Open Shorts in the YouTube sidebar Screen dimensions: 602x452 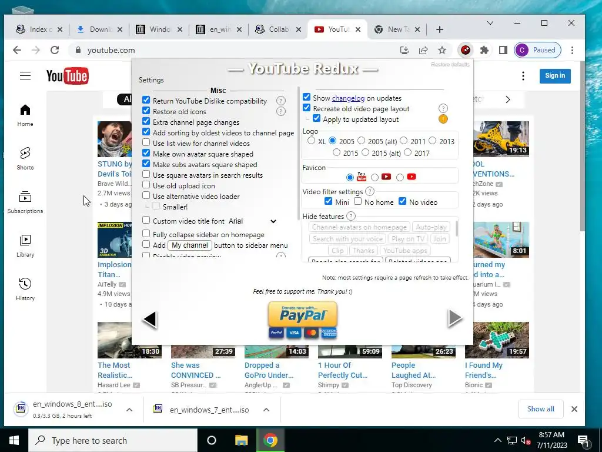tap(25, 158)
